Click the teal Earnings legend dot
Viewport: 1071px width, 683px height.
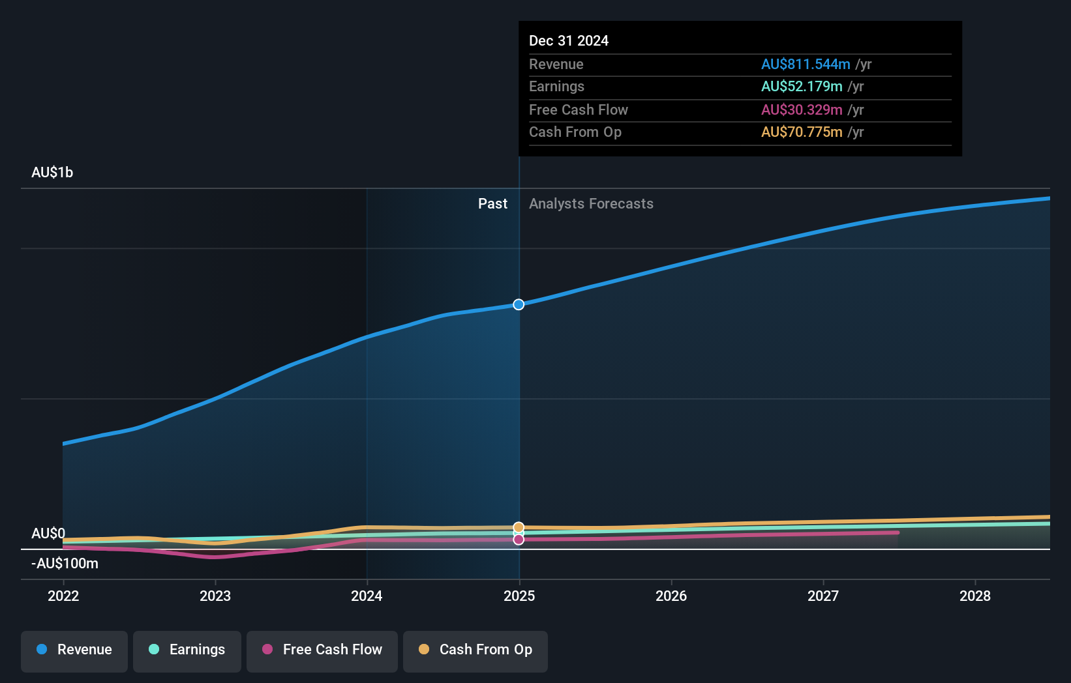pos(155,649)
